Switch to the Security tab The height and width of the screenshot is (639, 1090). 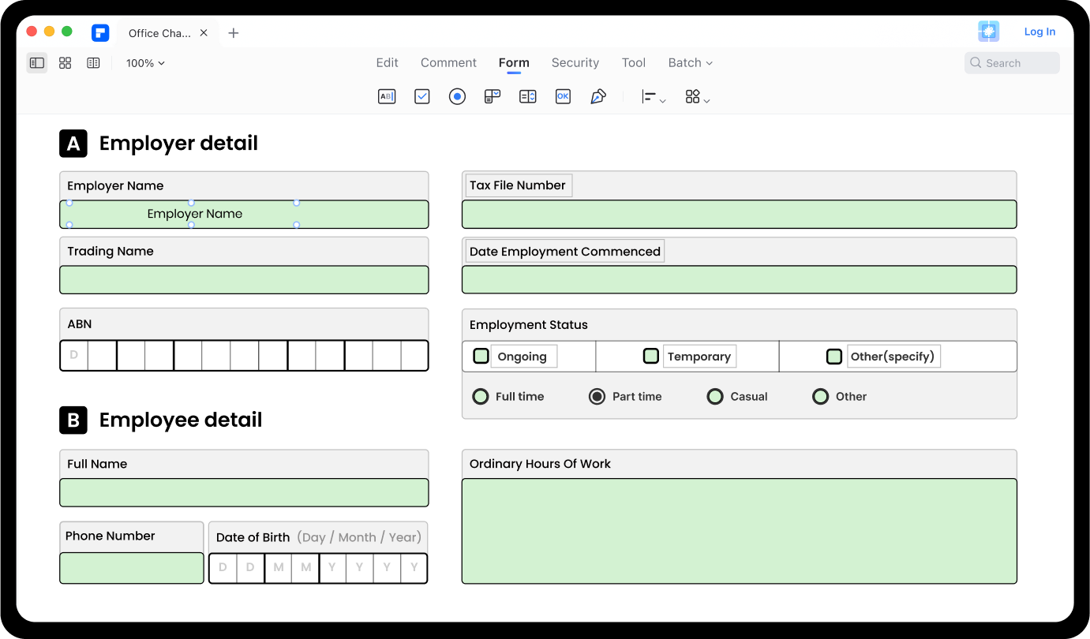(575, 63)
